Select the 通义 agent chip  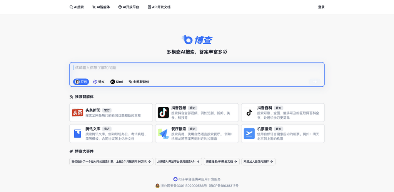click(99, 82)
